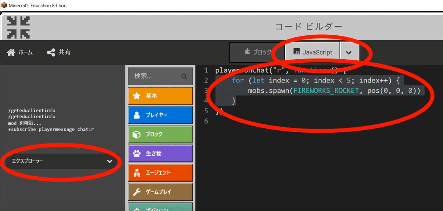Viewport: 443px width, 211px height.
Task: Switch to the JavaScript editor tab
Action: [x=312, y=52]
